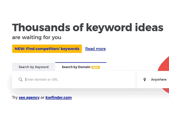The height and width of the screenshot is (128, 169).
Task: Open the Read more link
Action: click(95, 49)
